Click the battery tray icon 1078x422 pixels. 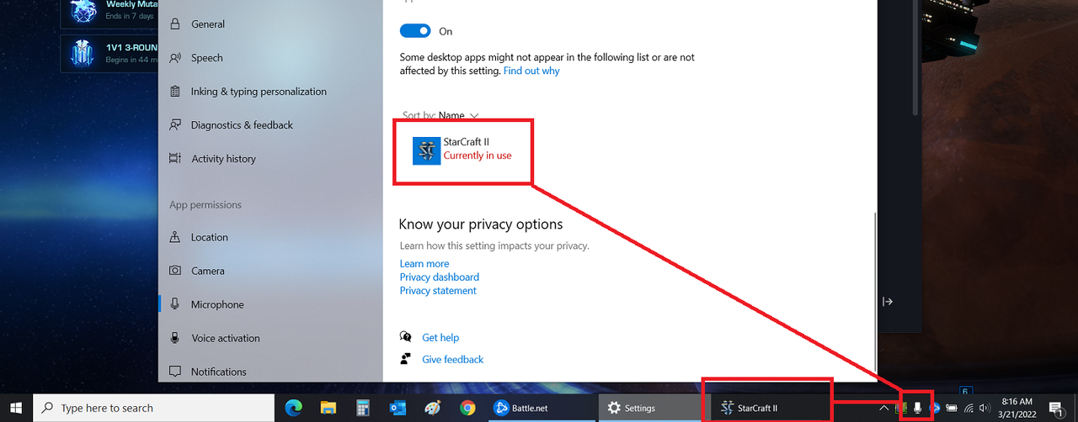pos(951,408)
